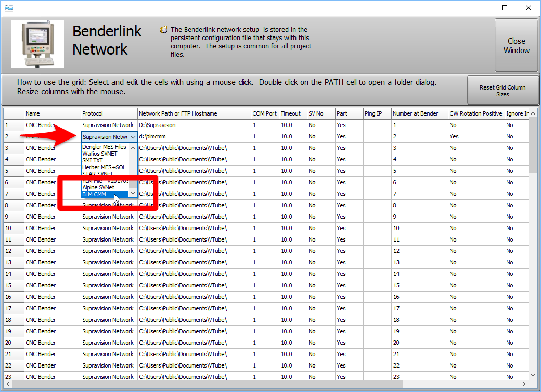Select Alpine SVNet from the list
This screenshot has width=541, height=392.
[x=98, y=187]
